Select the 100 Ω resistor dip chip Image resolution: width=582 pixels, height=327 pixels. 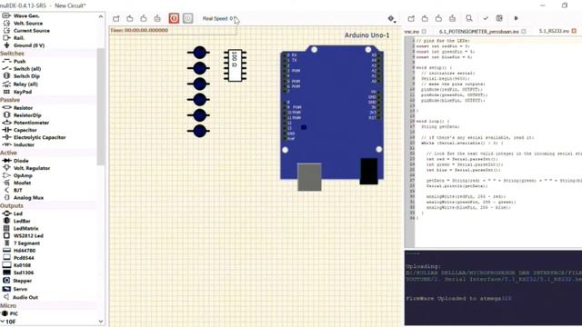click(235, 65)
